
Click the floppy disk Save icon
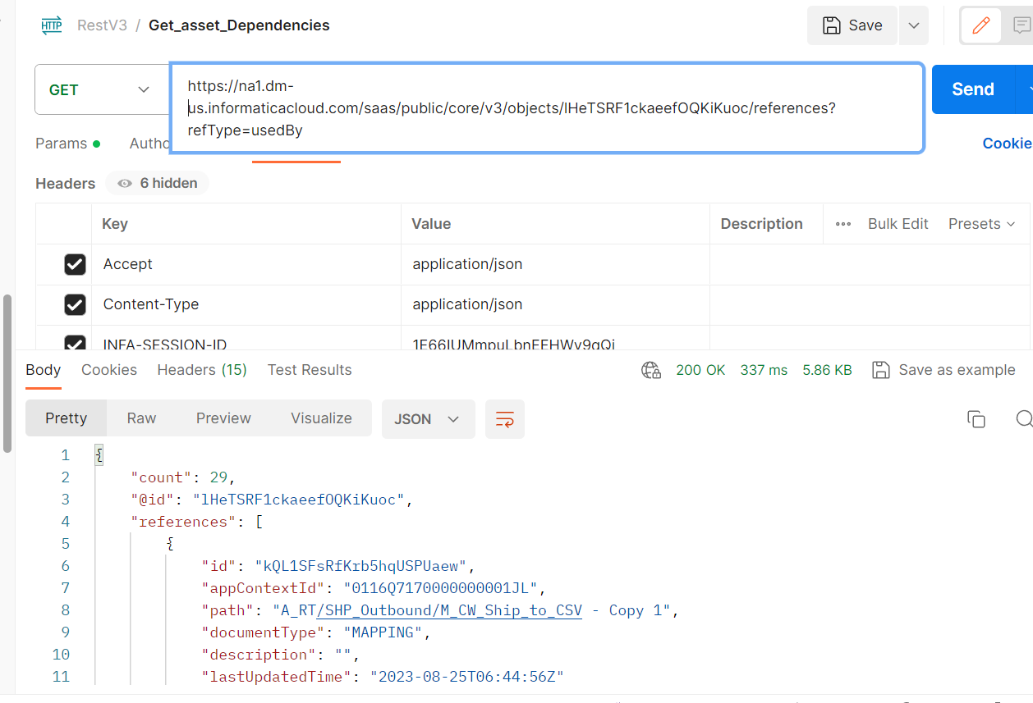(831, 25)
